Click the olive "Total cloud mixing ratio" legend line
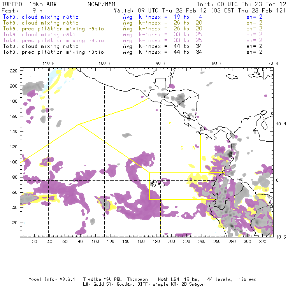The image size is (288, 288). [x=41, y=23]
